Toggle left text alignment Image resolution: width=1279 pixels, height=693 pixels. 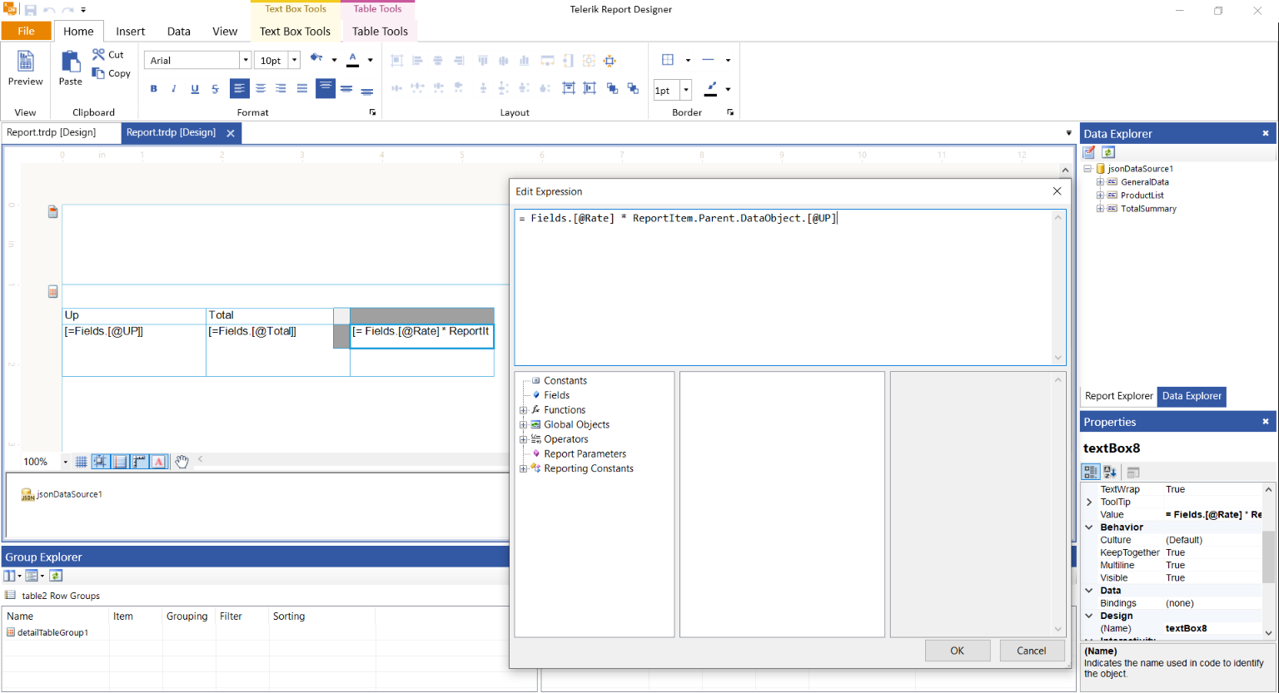click(x=240, y=89)
